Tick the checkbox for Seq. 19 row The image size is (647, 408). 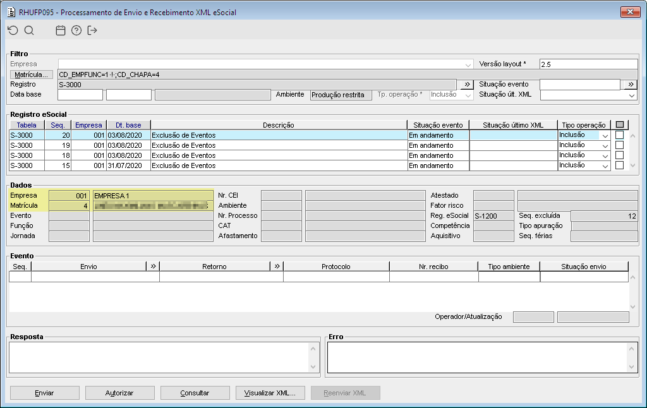pos(619,145)
